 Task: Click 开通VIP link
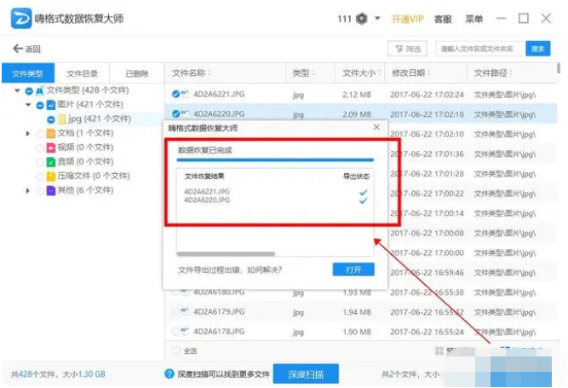[x=408, y=19]
